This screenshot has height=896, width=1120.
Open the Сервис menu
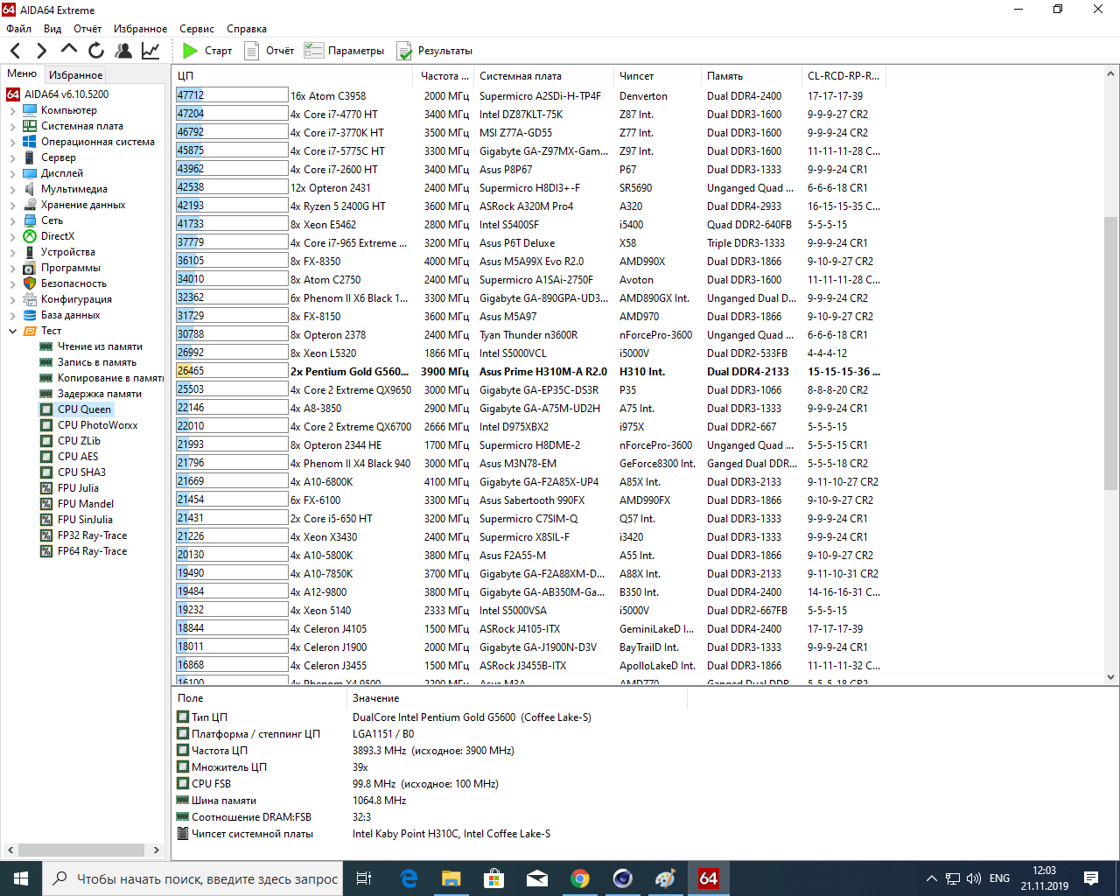point(197,29)
